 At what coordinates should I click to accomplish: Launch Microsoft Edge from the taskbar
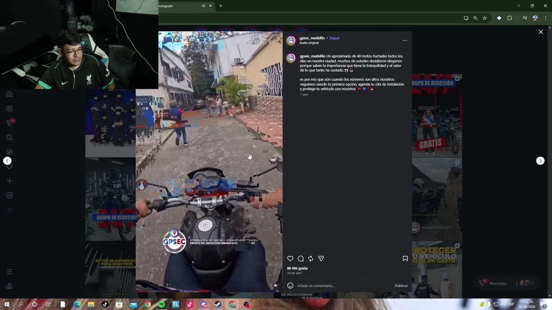coord(77,304)
